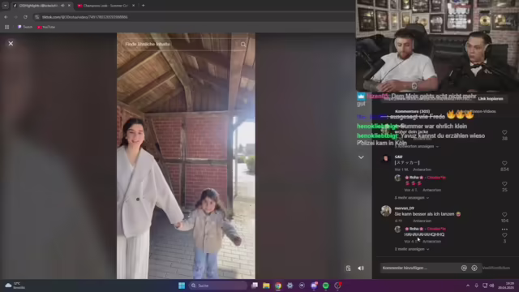Viewport: 519px width, 292px height.
Task: Open Spotify from the taskbar
Action: click(x=326, y=286)
